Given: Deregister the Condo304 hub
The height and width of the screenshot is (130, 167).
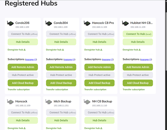Looking at the screenshot, I should 54,50.
